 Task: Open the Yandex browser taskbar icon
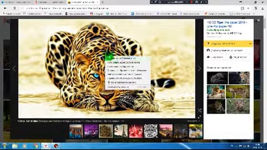click(45, 146)
